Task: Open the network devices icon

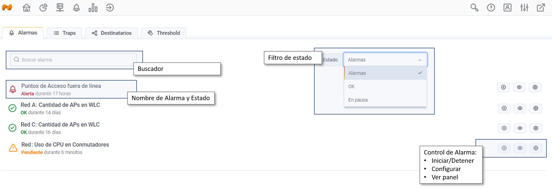Action: [x=60, y=8]
